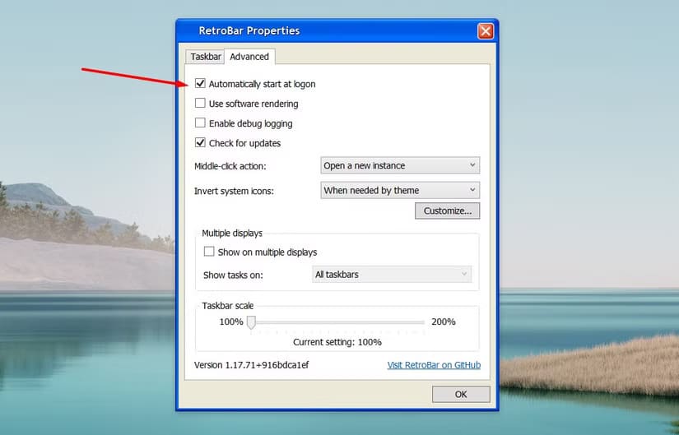679x435 pixels.
Task: Click the Show tasks on label
Action: coord(233,275)
